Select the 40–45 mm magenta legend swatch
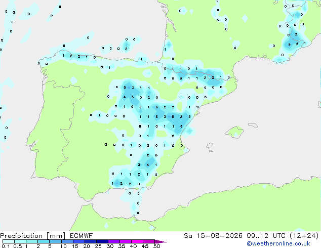 (137, 241)
